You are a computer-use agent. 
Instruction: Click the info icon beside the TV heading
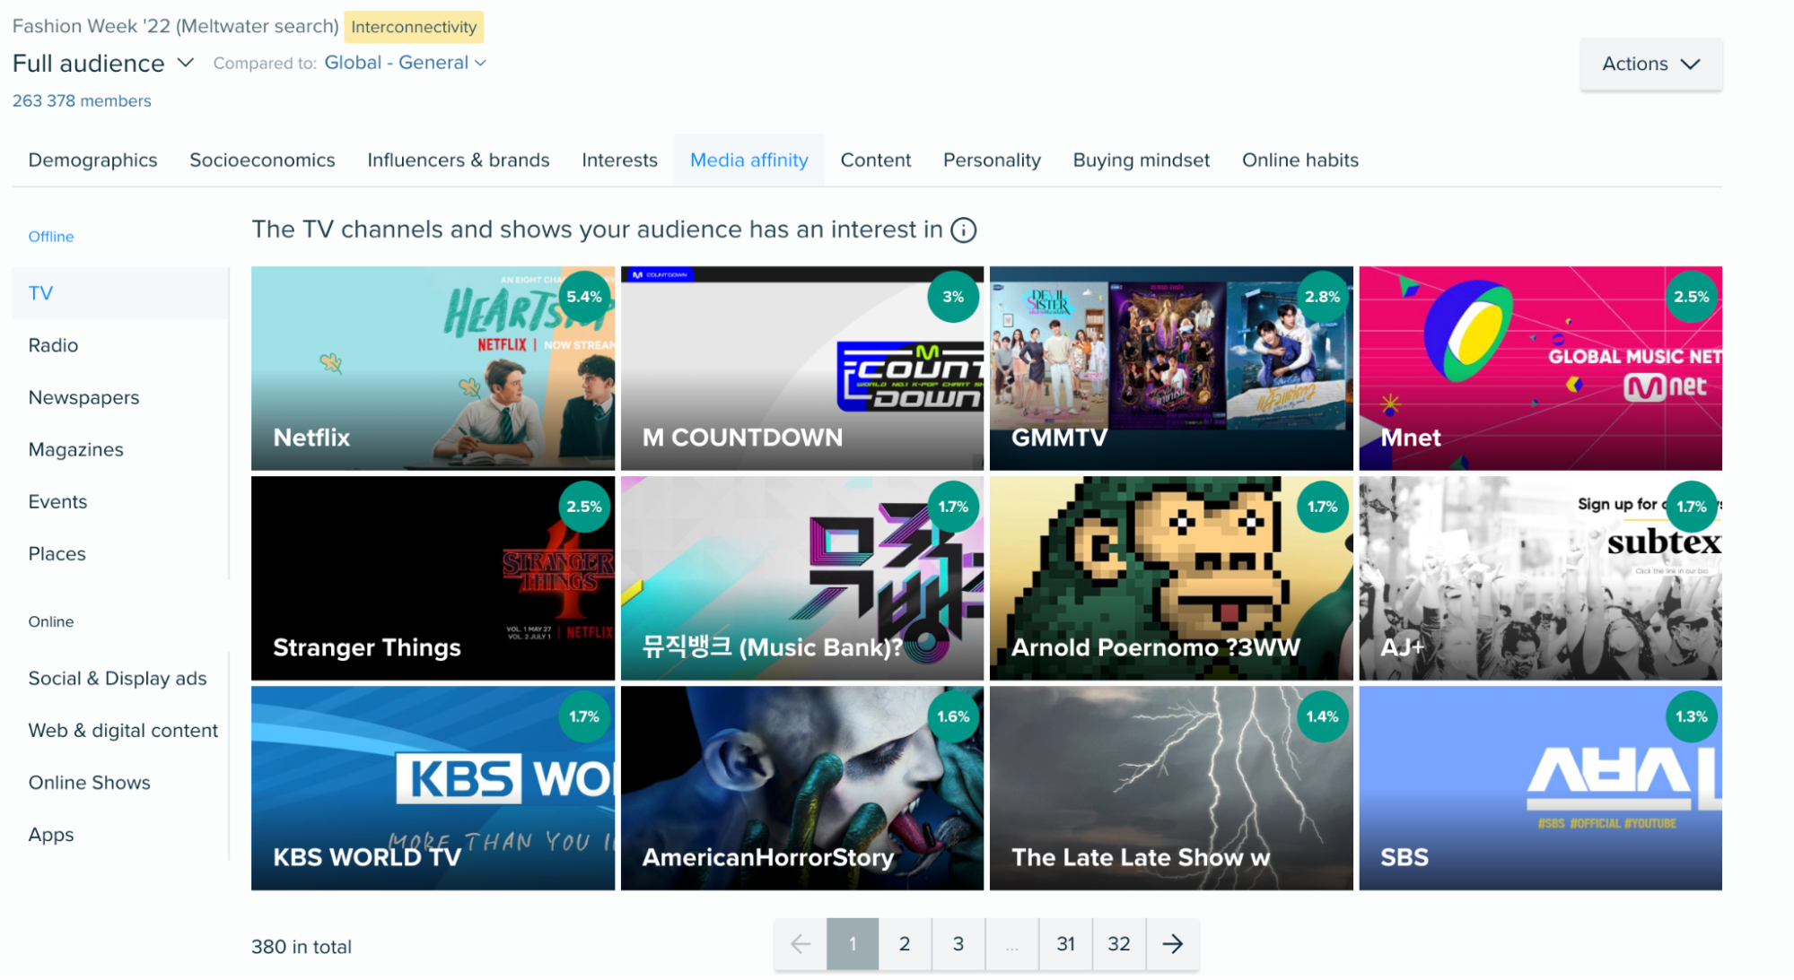click(x=963, y=230)
